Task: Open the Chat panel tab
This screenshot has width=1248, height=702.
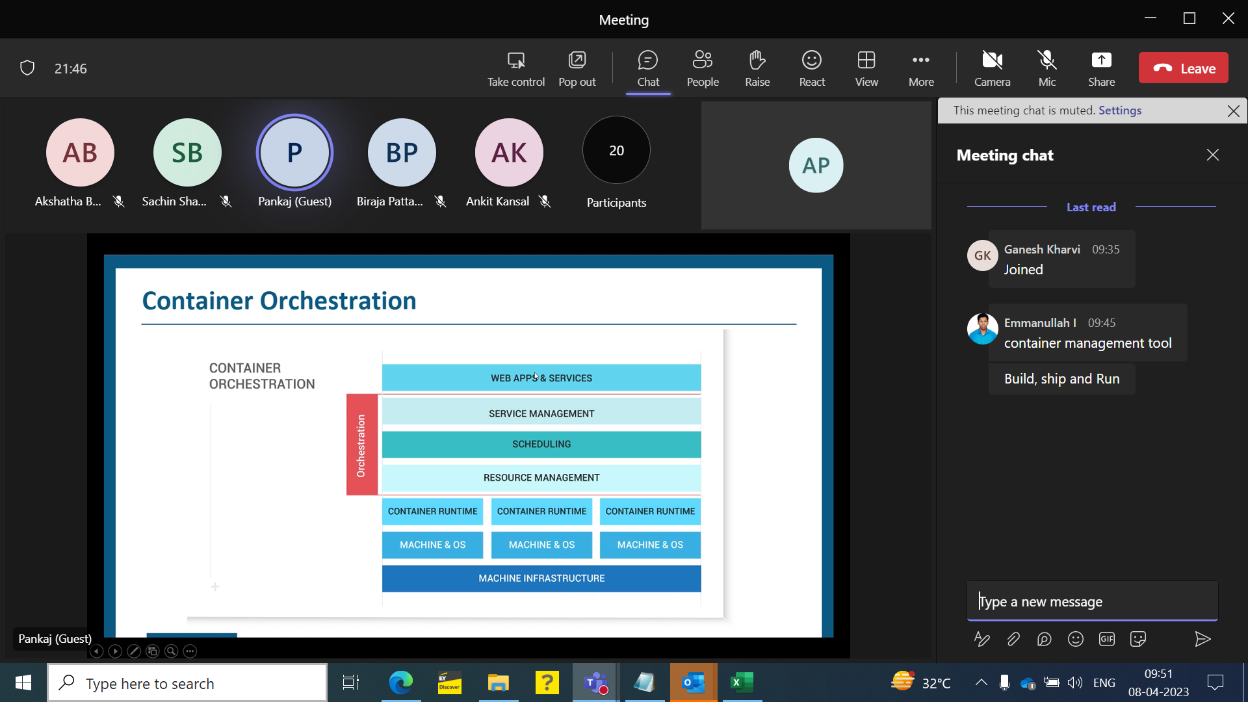Action: (x=648, y=68)
